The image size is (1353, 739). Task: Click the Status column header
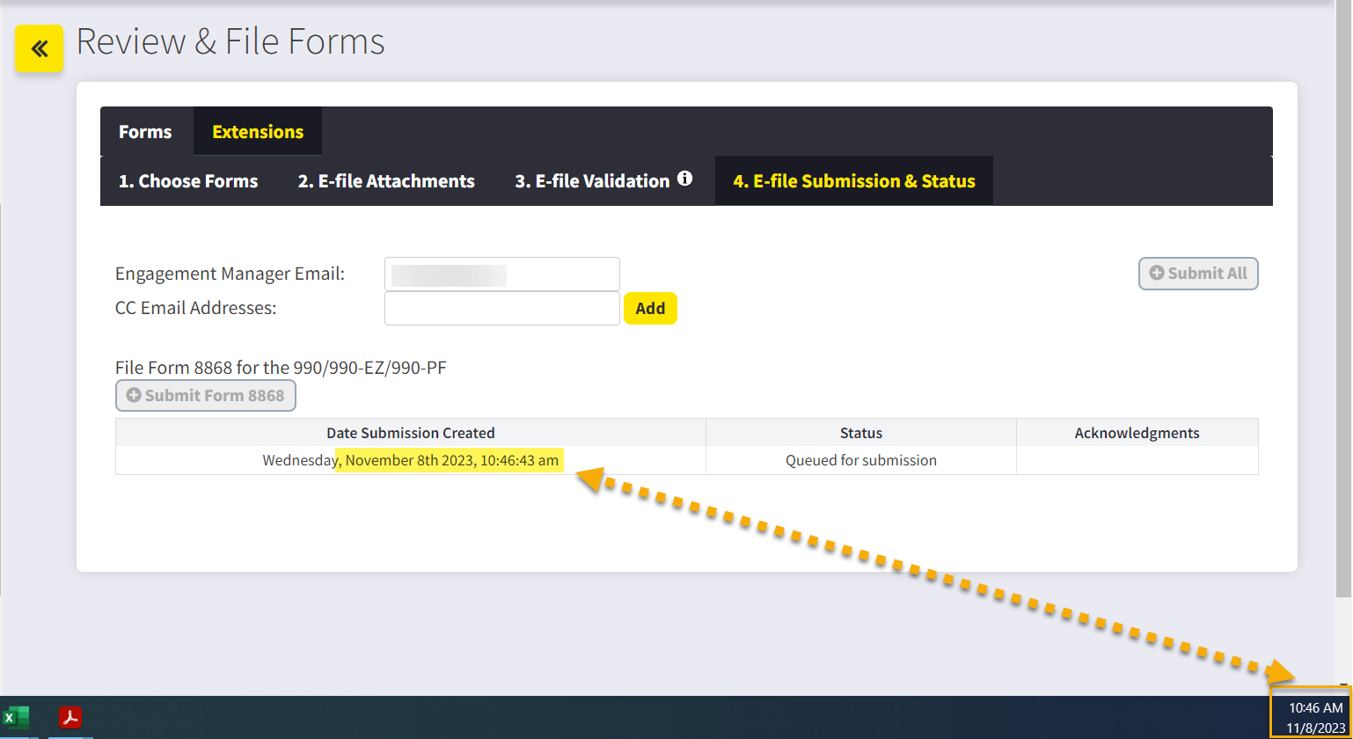point(860,433)
